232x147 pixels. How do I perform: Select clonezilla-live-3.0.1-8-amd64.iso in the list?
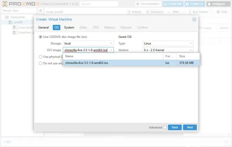[x=131, y=63]
